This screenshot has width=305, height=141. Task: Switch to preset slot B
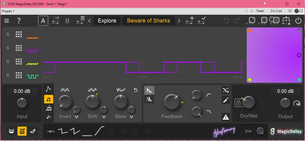click(x=67, y=21)
